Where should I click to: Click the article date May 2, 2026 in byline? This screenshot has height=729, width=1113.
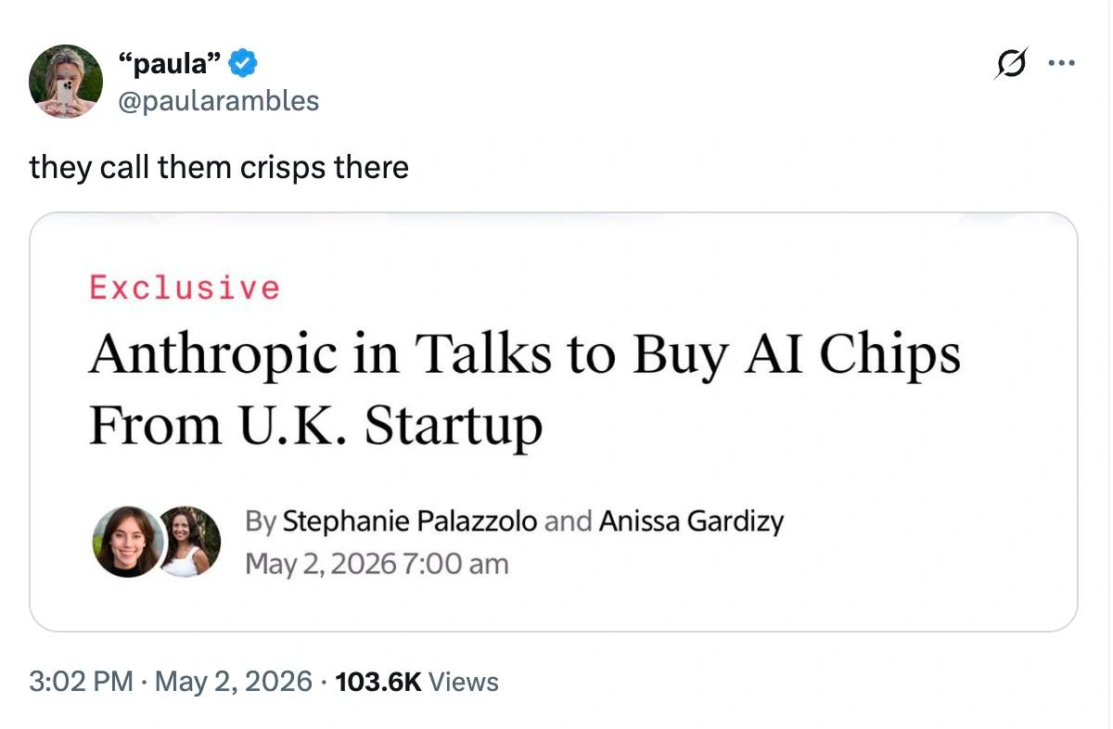coord(321,563)
